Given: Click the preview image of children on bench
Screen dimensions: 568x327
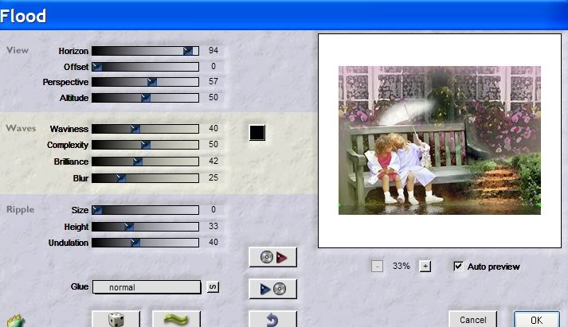Looking at the screenshot, I should pyautogui.click(x=439, y=140).
